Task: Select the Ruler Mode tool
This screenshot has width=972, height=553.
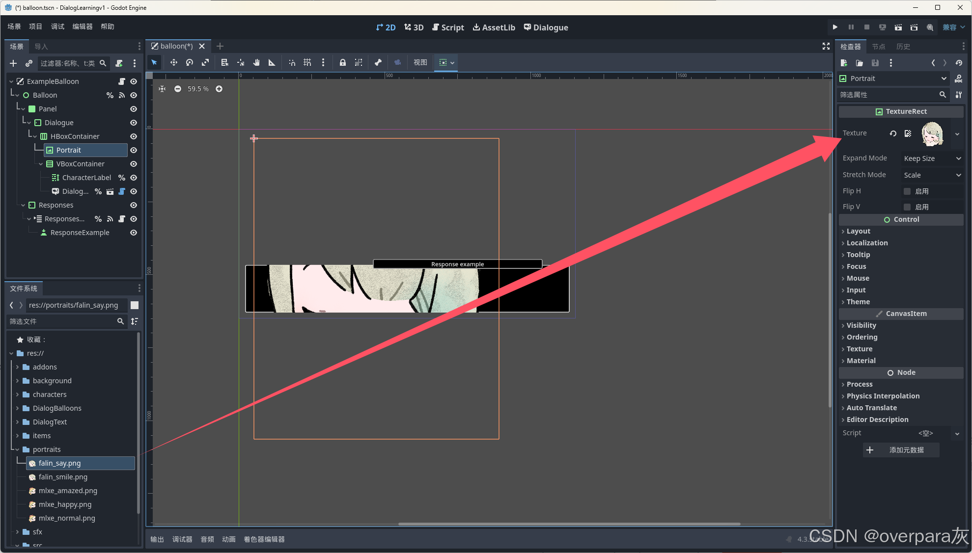Action: point(272,62)
